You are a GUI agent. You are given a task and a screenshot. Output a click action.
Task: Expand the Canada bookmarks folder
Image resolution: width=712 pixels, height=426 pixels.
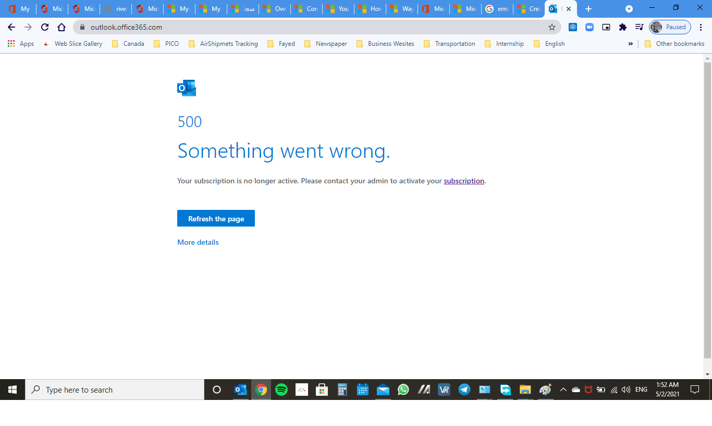coord(128,44)
